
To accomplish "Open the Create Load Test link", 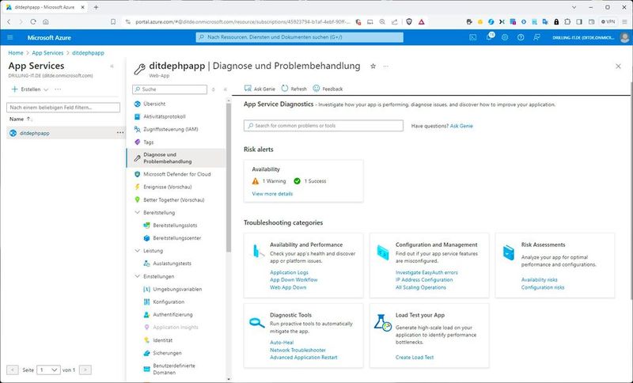I will coord(415,357).
